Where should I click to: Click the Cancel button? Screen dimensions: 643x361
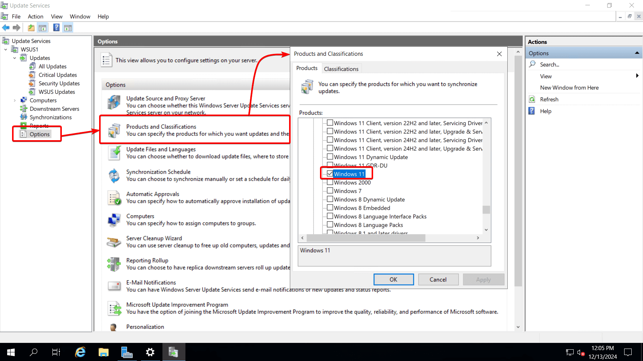coord(438,279)
